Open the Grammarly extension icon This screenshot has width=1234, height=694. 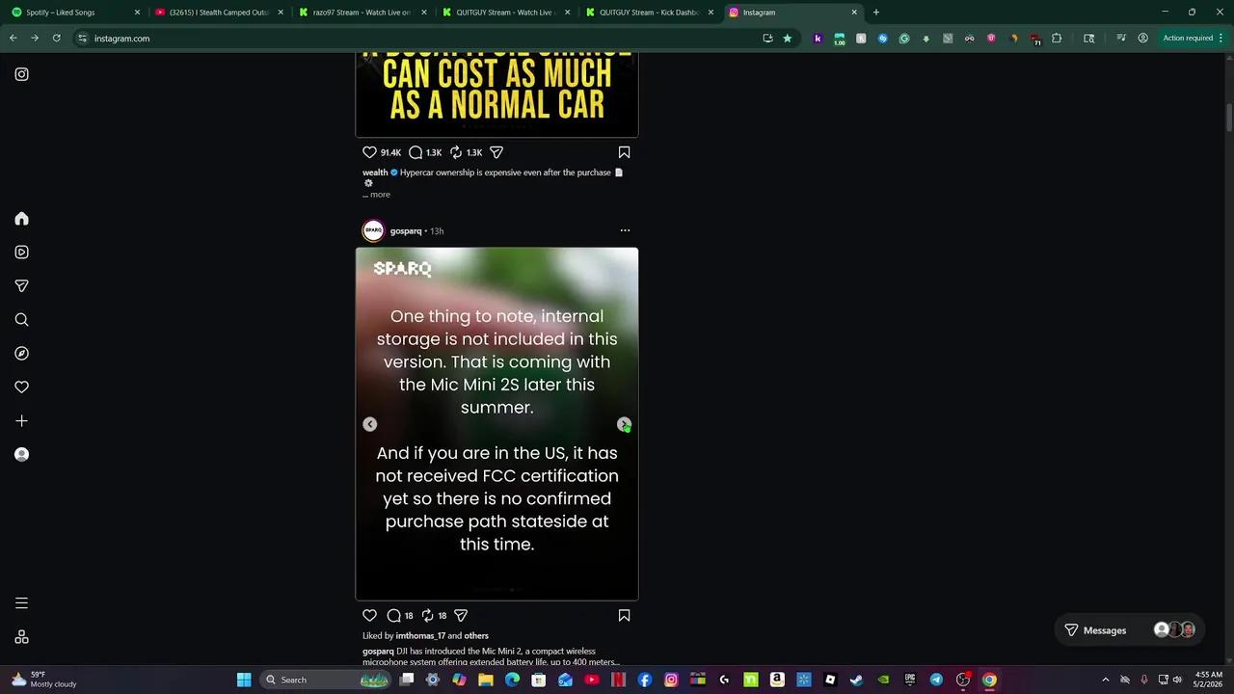pos(904,39)
